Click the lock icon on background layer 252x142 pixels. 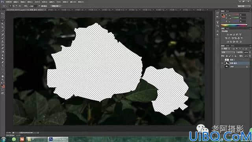pyautogui.click(x=247, y=67)
